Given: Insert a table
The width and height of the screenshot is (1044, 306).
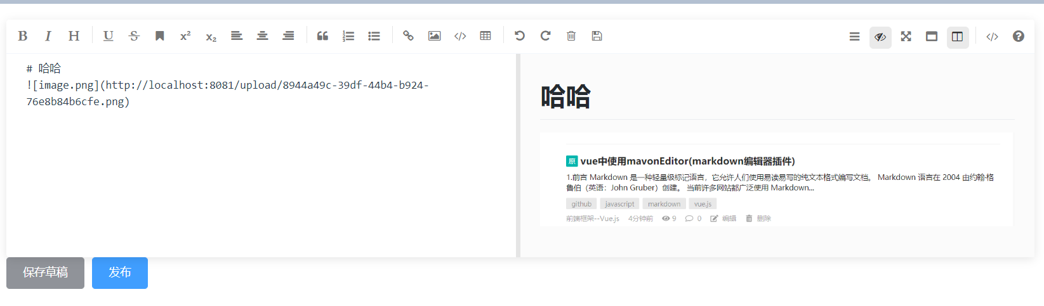Looking at the screenshot, I should tap(486, 36).
